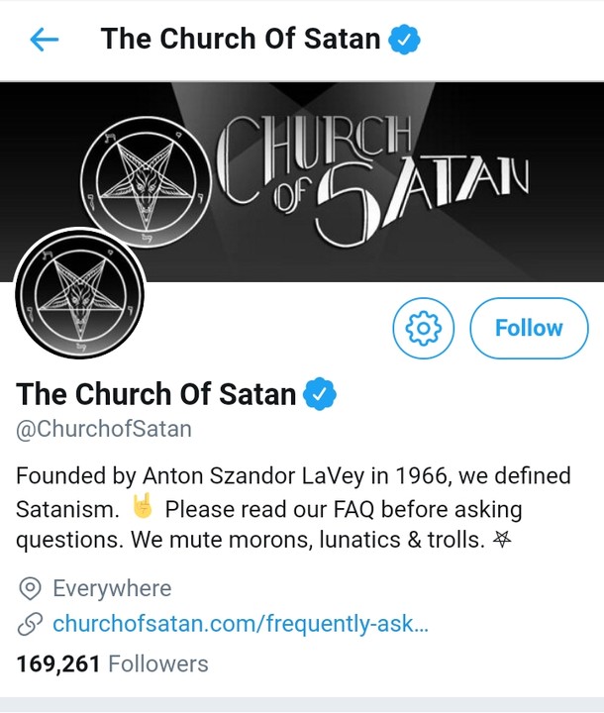Viewport: 604px width, 713px height.
Task: Follow The Church Of Satan account
Action: point(529,328)
